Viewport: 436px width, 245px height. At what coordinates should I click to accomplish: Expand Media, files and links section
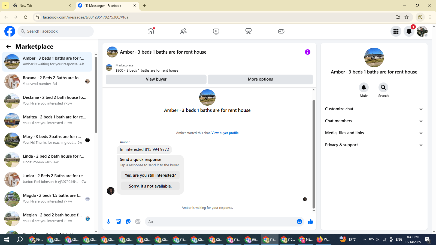click(x=374, y=133)
